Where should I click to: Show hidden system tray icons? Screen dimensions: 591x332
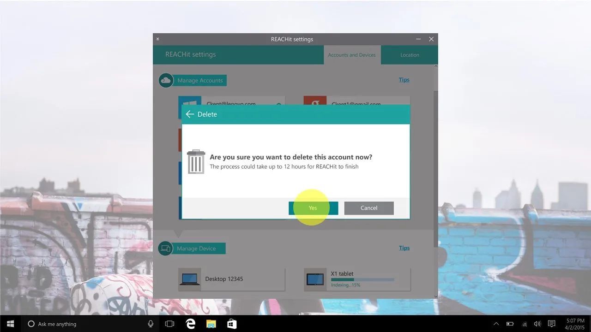[496, 324]
